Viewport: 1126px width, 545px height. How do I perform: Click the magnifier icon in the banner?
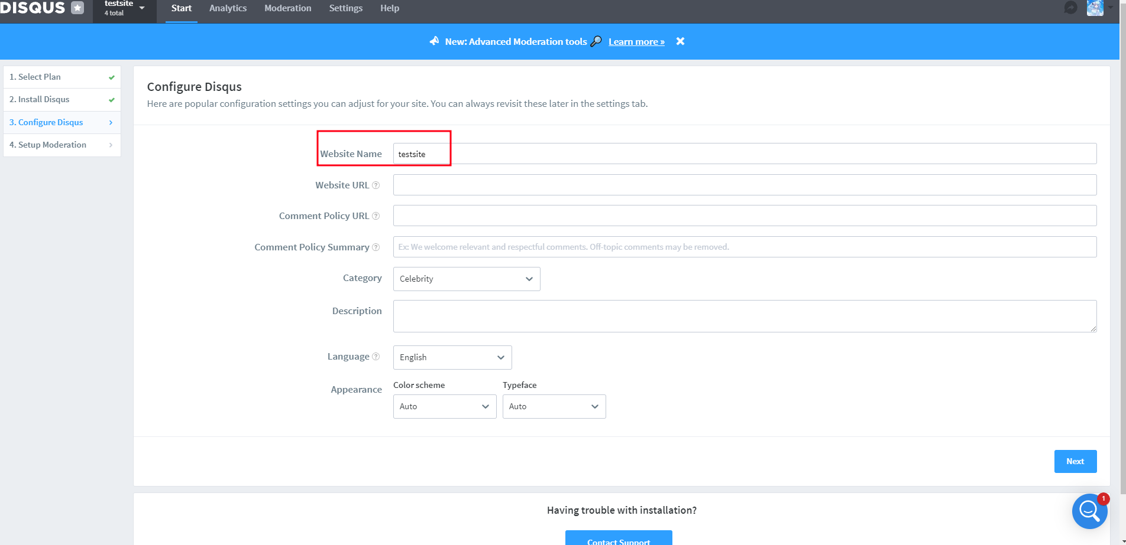[596, 41]
